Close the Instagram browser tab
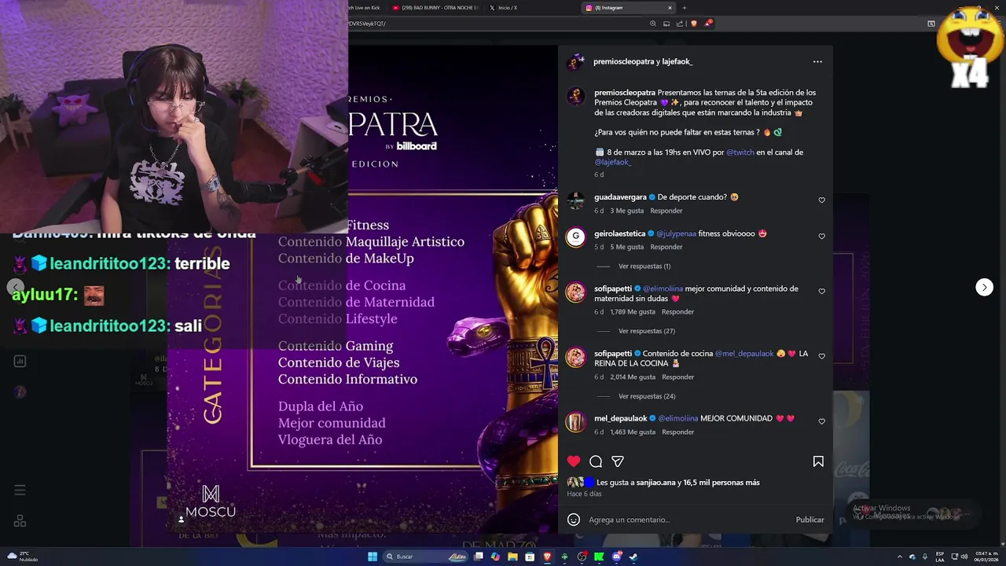1006x566 pixels. pyautogui.click(x=670, y=8)
